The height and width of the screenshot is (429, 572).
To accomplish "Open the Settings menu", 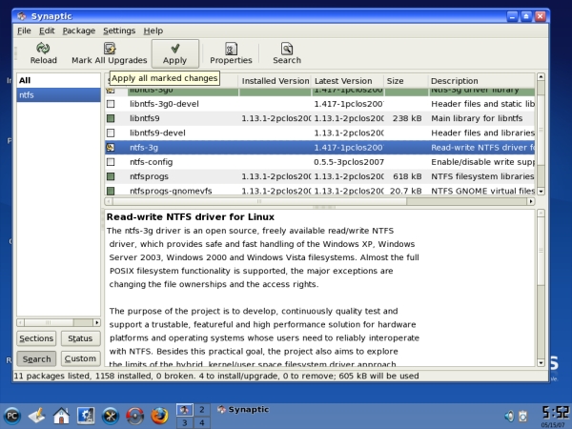I will 119,31.
